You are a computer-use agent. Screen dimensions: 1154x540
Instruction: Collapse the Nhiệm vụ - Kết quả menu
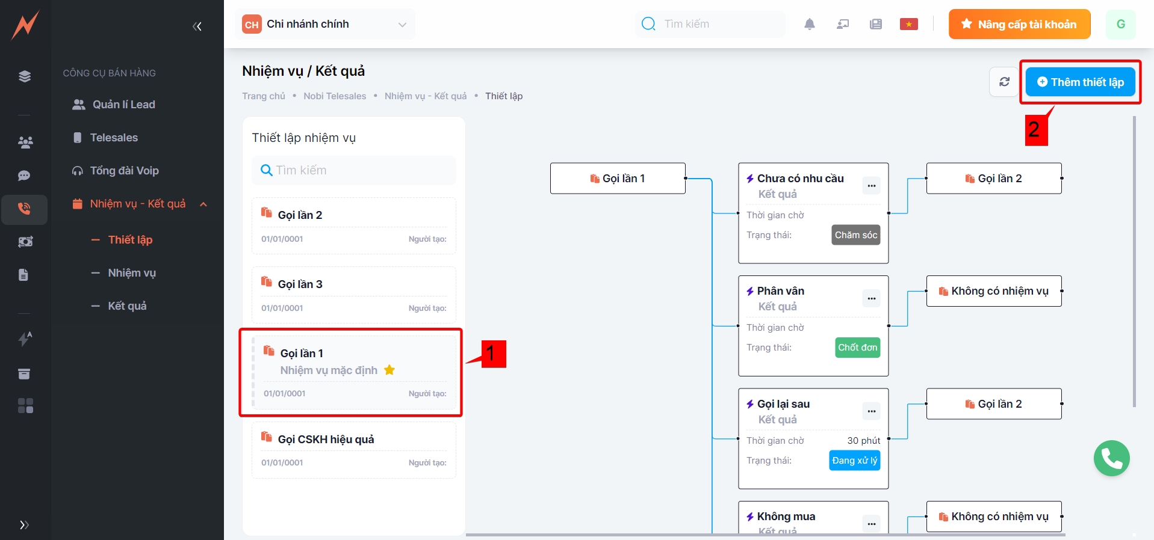click(203, 204)
